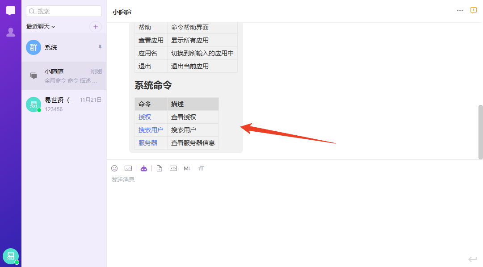The height and width of the screenshot is (267, 483).
Task: Open the contacts panel icon
Action: 10,31
